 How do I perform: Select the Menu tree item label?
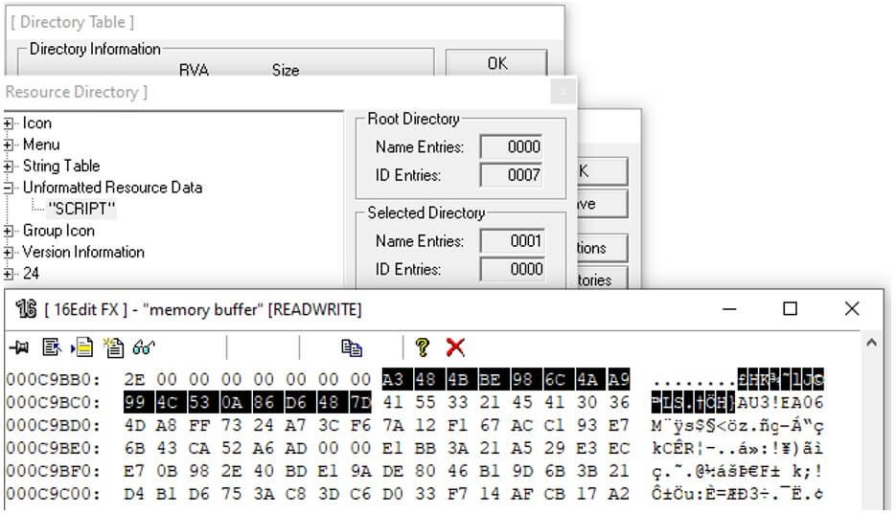coord(41,145)
